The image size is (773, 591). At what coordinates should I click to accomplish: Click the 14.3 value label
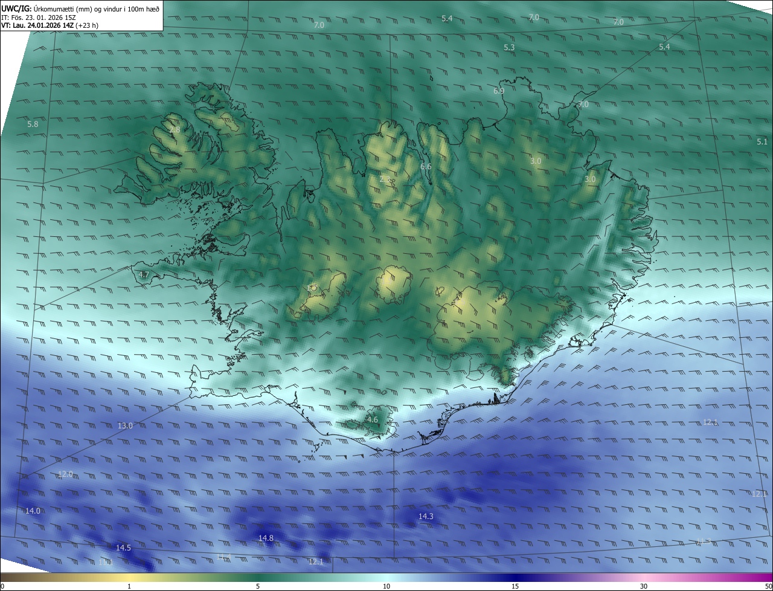[x=426, y=516]
